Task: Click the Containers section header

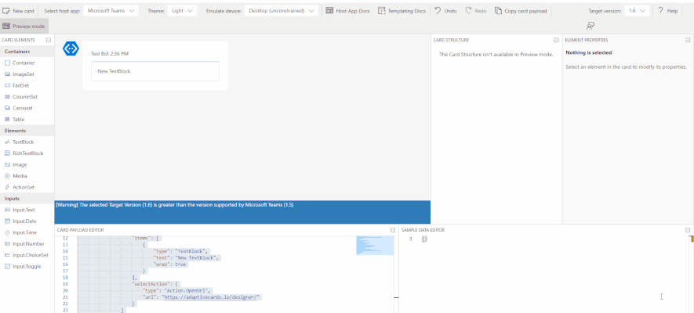Action: pos(27,52)
